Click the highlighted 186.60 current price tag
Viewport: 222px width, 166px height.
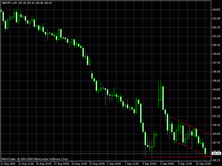[x=216, y=153]
